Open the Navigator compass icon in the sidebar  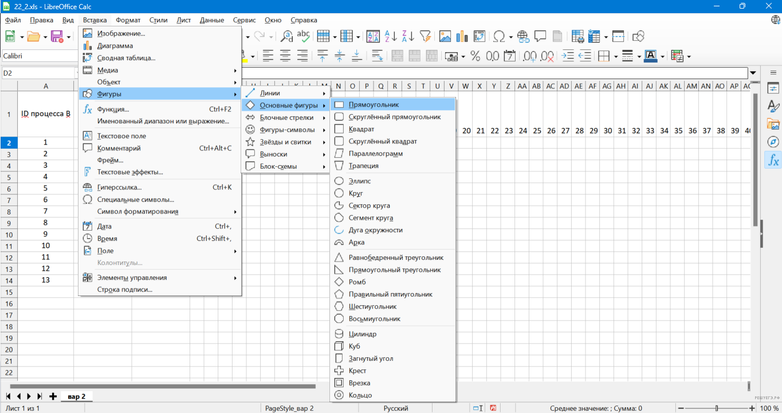[x=773, y=142]
